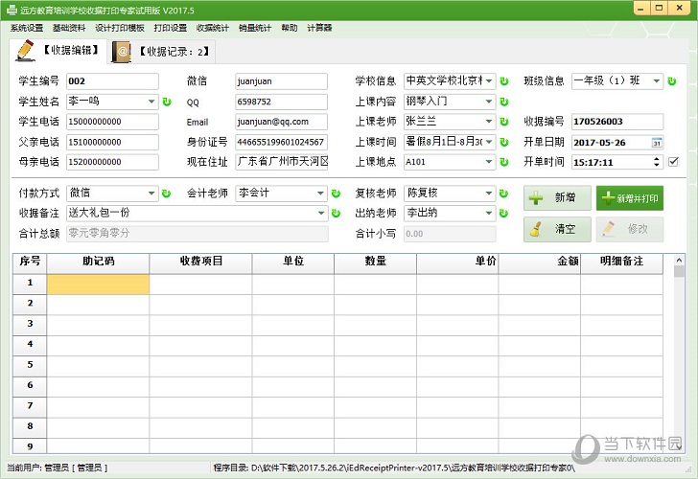698x479 pixels.
Task: Click refresh icon next to 上课地点
Action: click(504, 162)
